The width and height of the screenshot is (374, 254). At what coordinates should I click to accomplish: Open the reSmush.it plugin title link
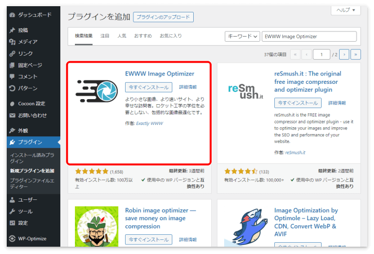(308, 82)
